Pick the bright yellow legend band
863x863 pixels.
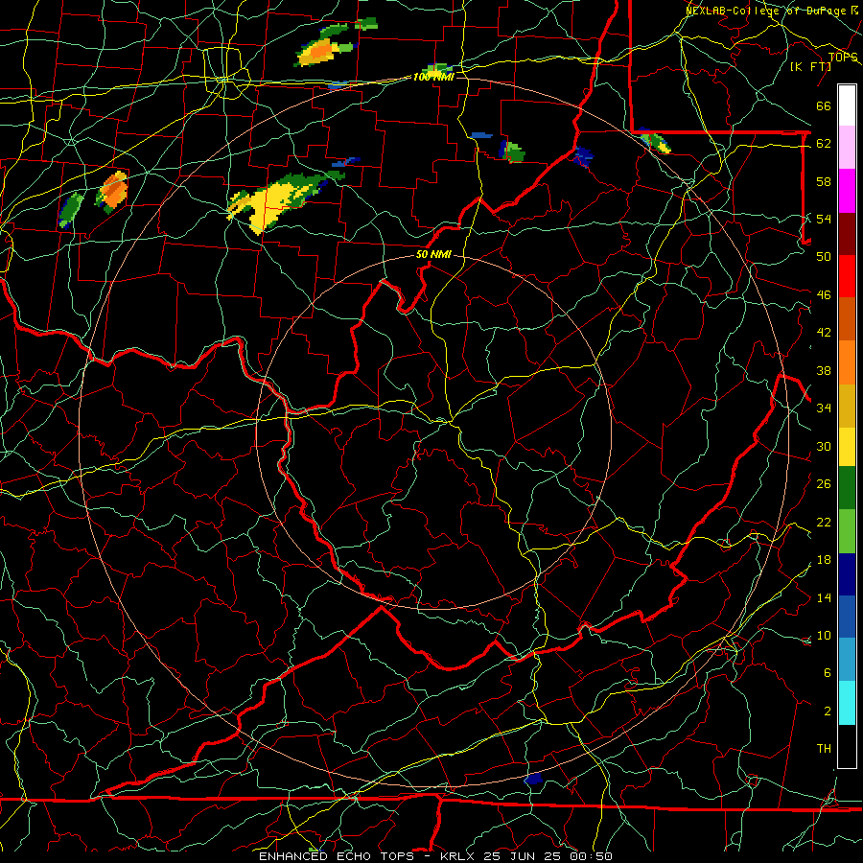click(847, 446)
